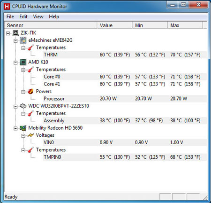Select the Core #1 row

tap(125, 84)
